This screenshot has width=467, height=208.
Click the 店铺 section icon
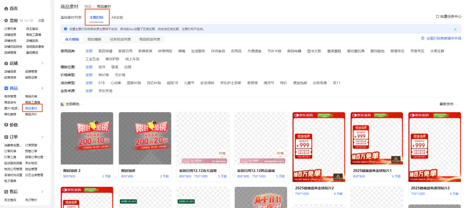(x=6, y=63)
